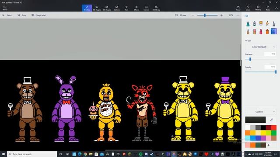The width and height of the screenshot is (280, 157).
Task: Select the Marker brush in the Fill panel
Action: [248, 24]
